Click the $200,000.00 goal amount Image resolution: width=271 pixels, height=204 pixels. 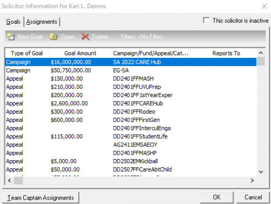coord(67,95)
